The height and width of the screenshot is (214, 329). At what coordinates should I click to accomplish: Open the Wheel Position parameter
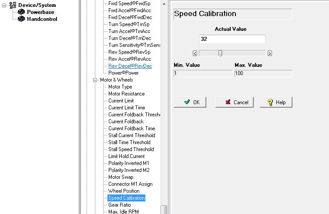click(x=124, y=191)
